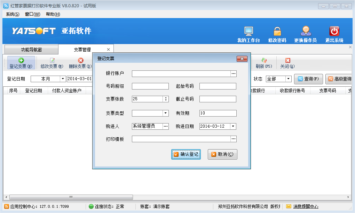Open 高级查询 advanced query

(x=339, y=79)
